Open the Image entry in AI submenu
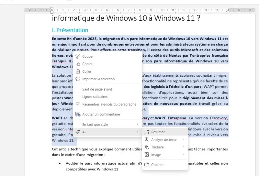This screenshot has height=176, width=259. [x=165, y=155]
